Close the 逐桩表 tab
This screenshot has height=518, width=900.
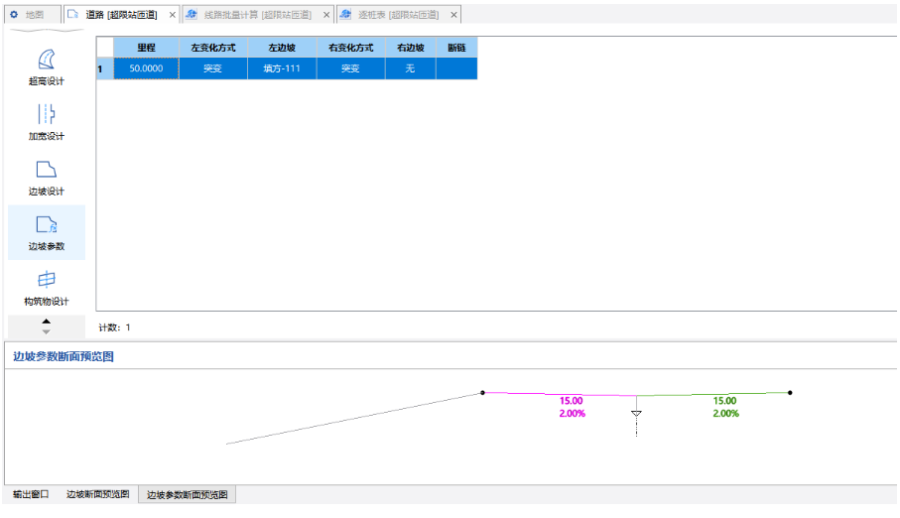point(454,15)
